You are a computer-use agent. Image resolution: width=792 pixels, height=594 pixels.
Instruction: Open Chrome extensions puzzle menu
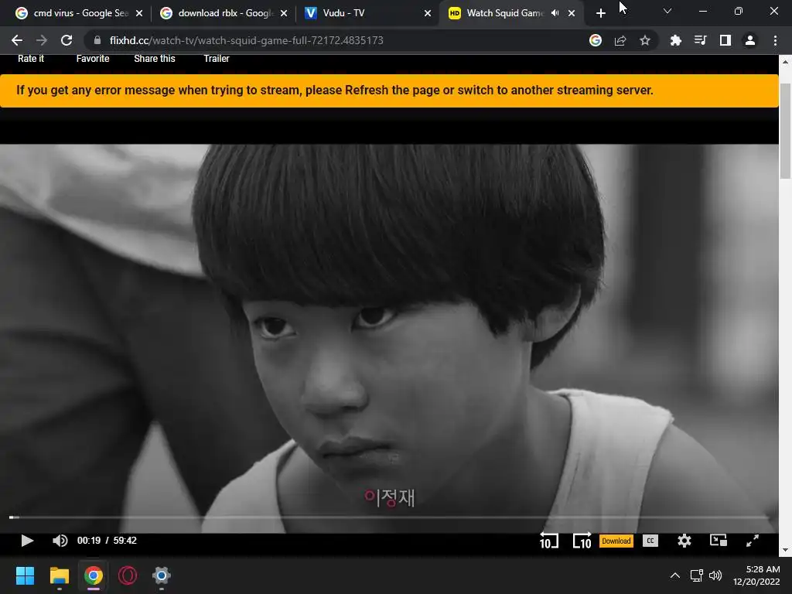coord(675,40)
